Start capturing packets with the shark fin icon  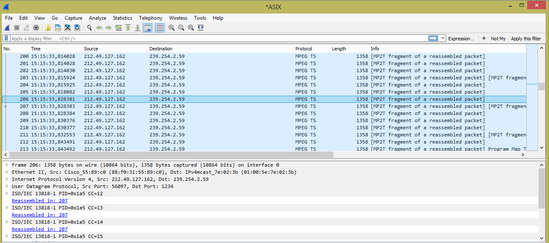7,28
